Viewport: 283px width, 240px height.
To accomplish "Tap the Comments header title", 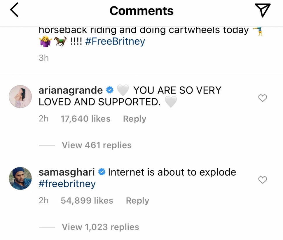I will [141, 11].
